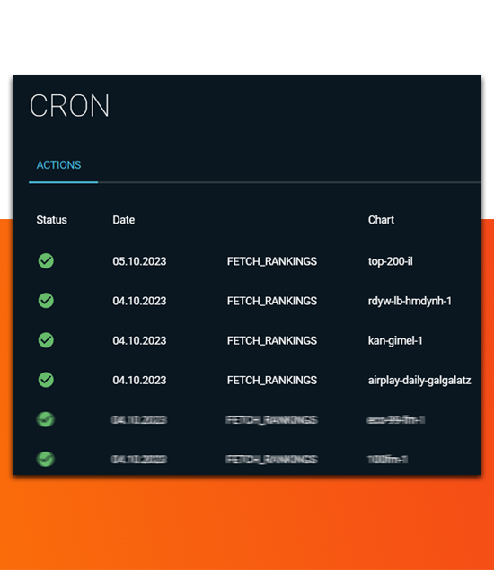
Task: Click the blurred status checkmark in fifth row
Action: coord(46,420)
